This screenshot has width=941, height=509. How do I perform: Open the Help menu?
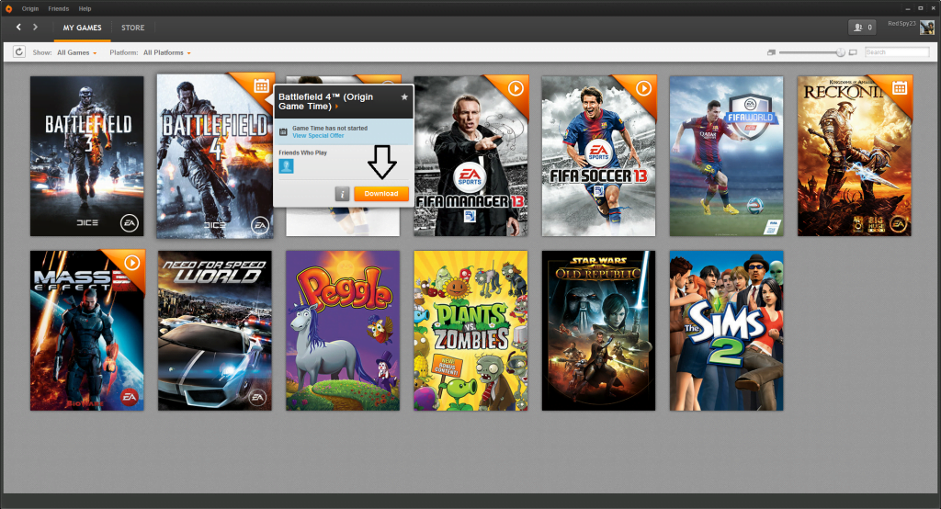85,8
